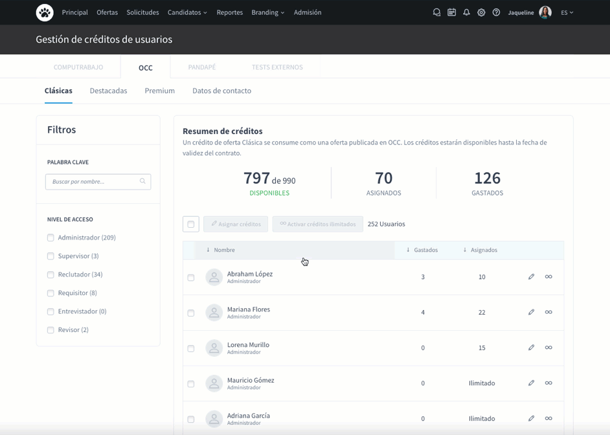Click pencil icon in Lorena Murillo row

[531, 348]
